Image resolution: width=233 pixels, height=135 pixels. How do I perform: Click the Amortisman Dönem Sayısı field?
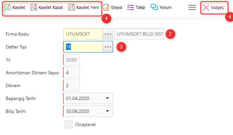tap(71, 73)
